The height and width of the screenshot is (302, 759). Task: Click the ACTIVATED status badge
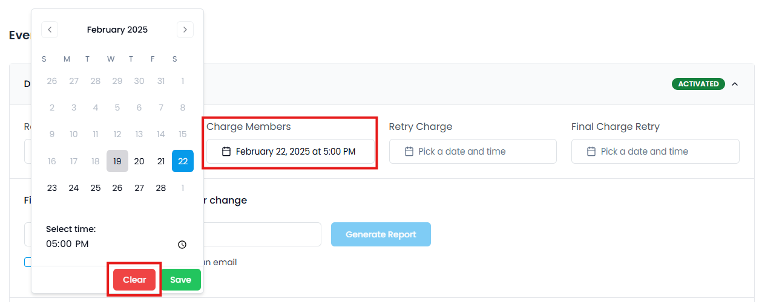coord(698,84)
